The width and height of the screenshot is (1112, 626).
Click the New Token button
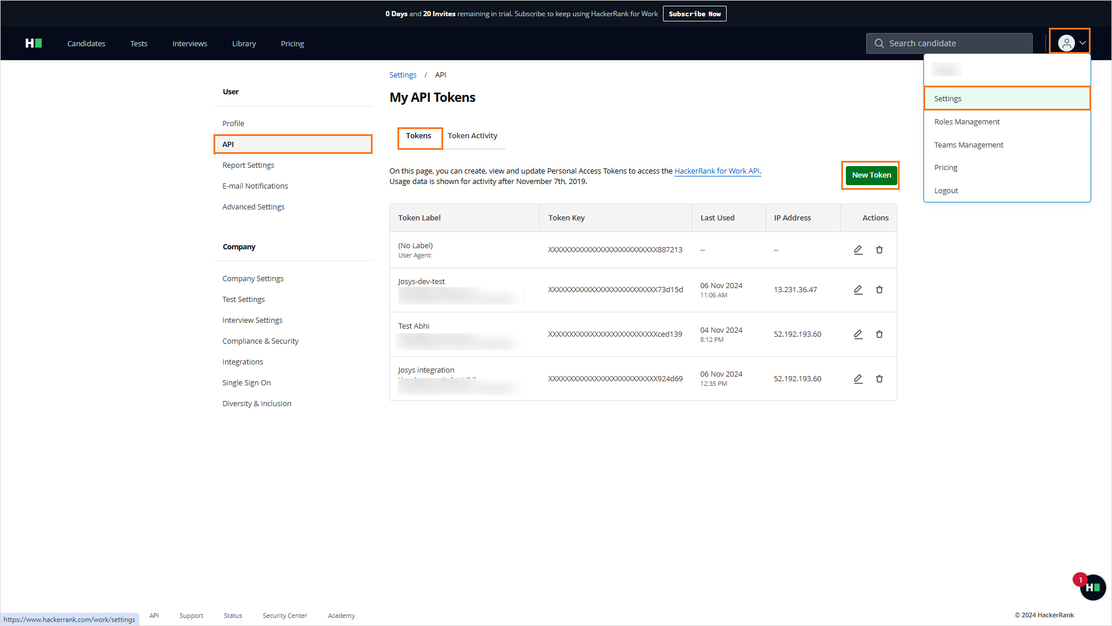pyautogui.click(x=871, y=175)
